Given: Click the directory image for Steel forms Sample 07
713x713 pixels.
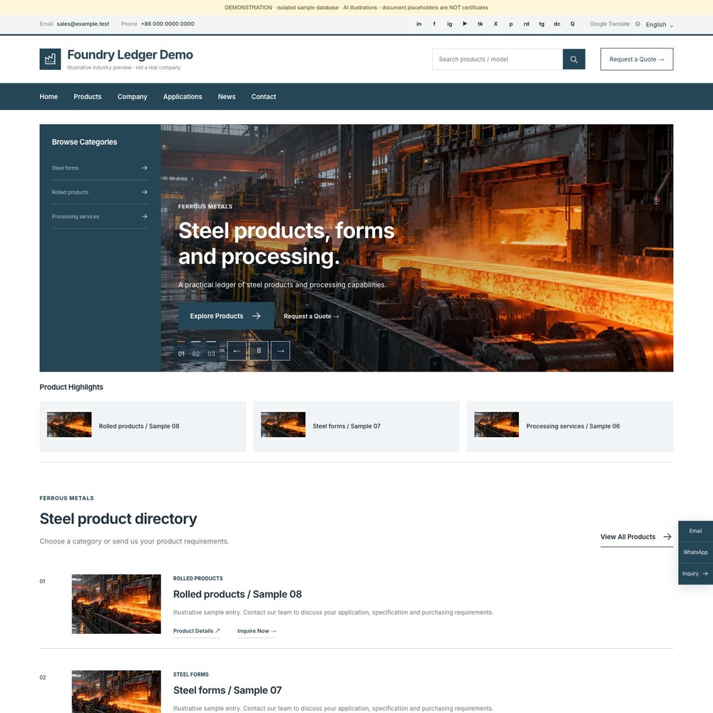Looking at the screenshot, I should coord(116,691).
